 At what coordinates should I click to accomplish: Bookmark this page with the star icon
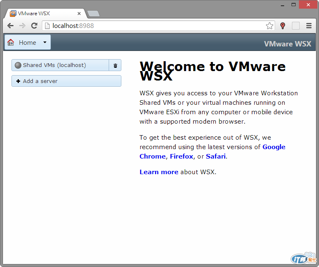click(x=269, y=26)
